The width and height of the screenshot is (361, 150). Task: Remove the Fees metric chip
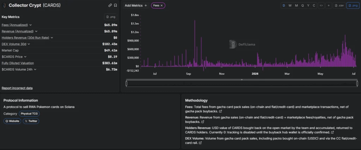tap(161, 6)
